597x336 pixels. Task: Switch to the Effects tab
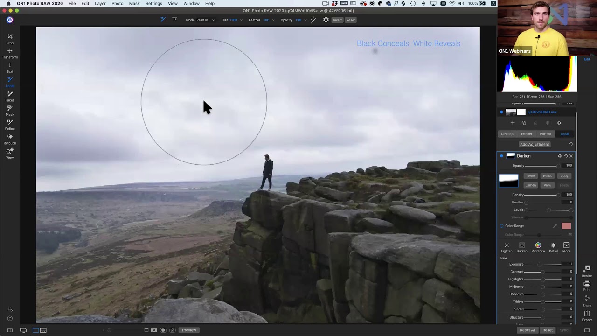click(x=526, y=134)
